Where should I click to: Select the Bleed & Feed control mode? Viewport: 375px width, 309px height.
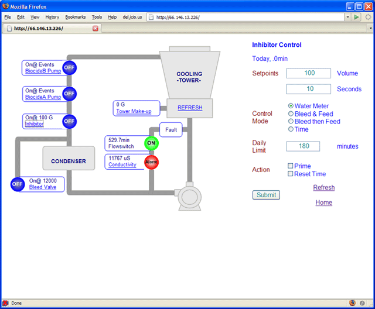[x=291, y=114]
